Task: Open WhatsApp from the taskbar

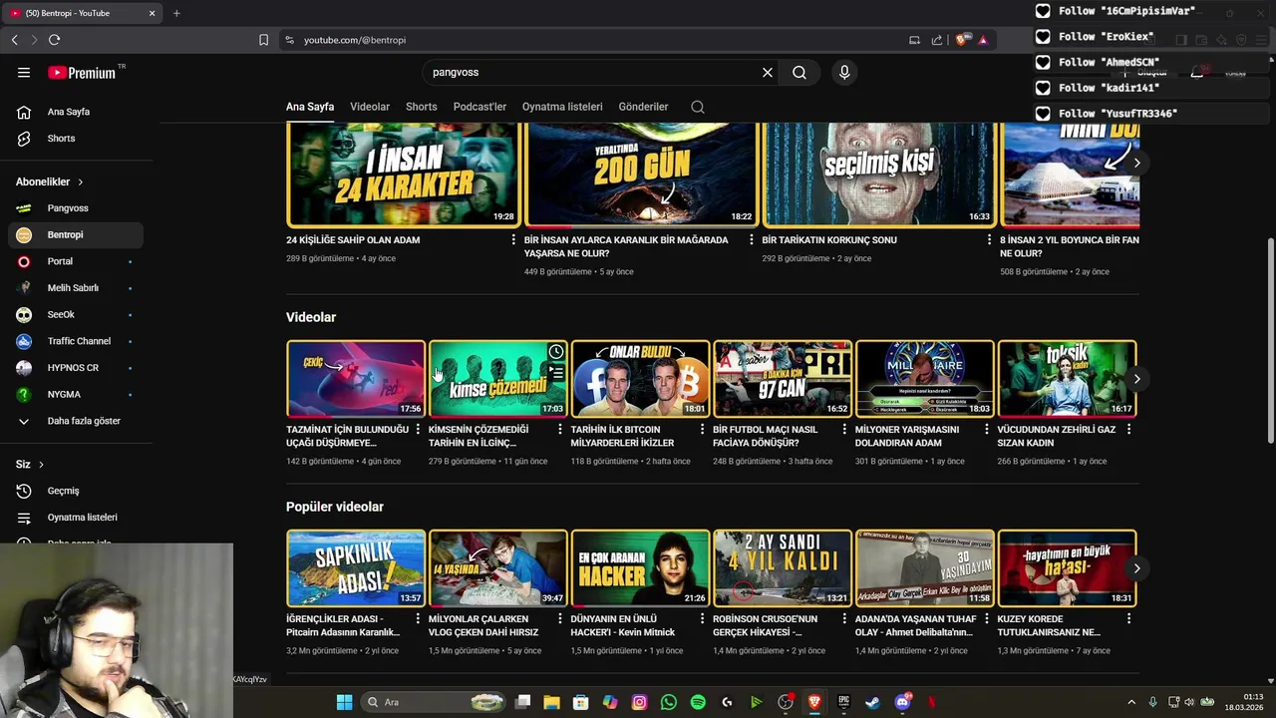Action: tap(669, 702)
